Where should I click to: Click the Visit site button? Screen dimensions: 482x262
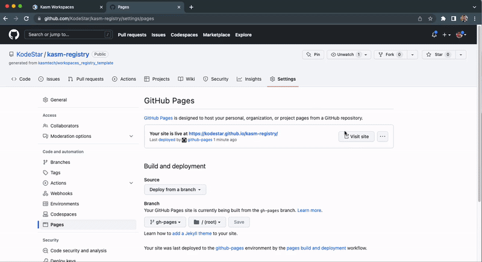pyautogui.click(x=356, y=136)
